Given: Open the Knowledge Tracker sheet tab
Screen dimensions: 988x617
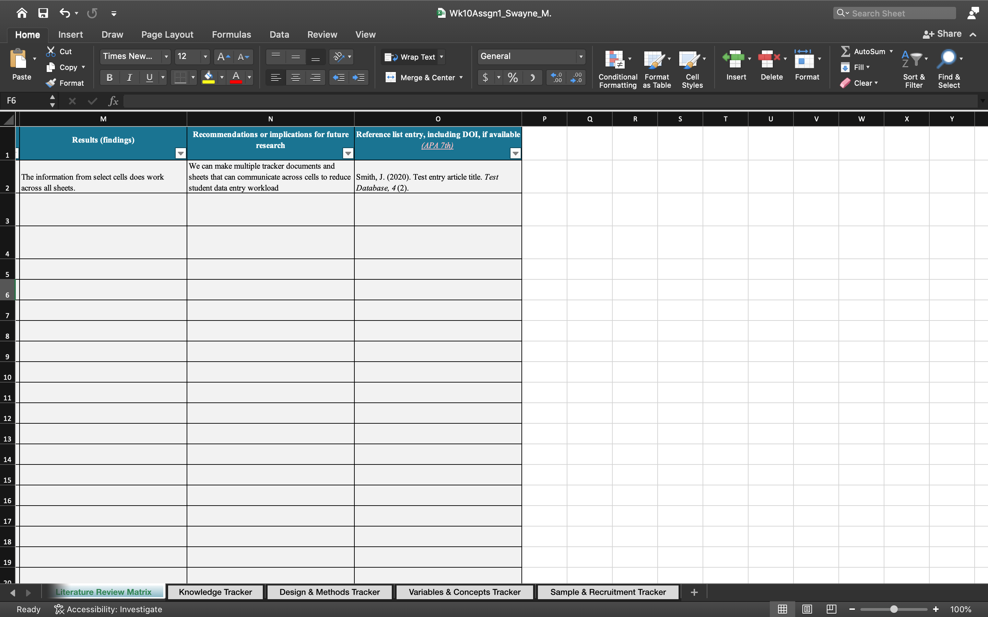Looking at the screenshot, I should (215, 591).
